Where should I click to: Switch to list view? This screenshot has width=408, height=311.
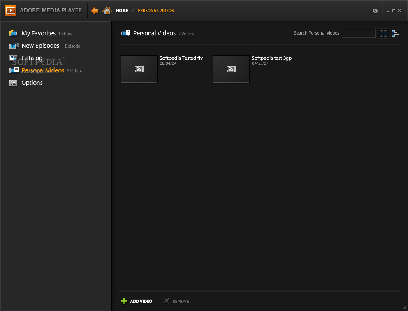[395, 33]
